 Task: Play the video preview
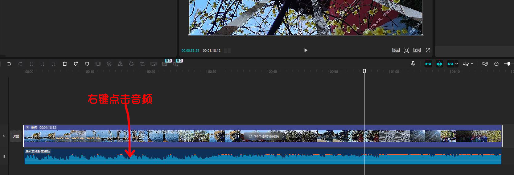tap(306, 50)
